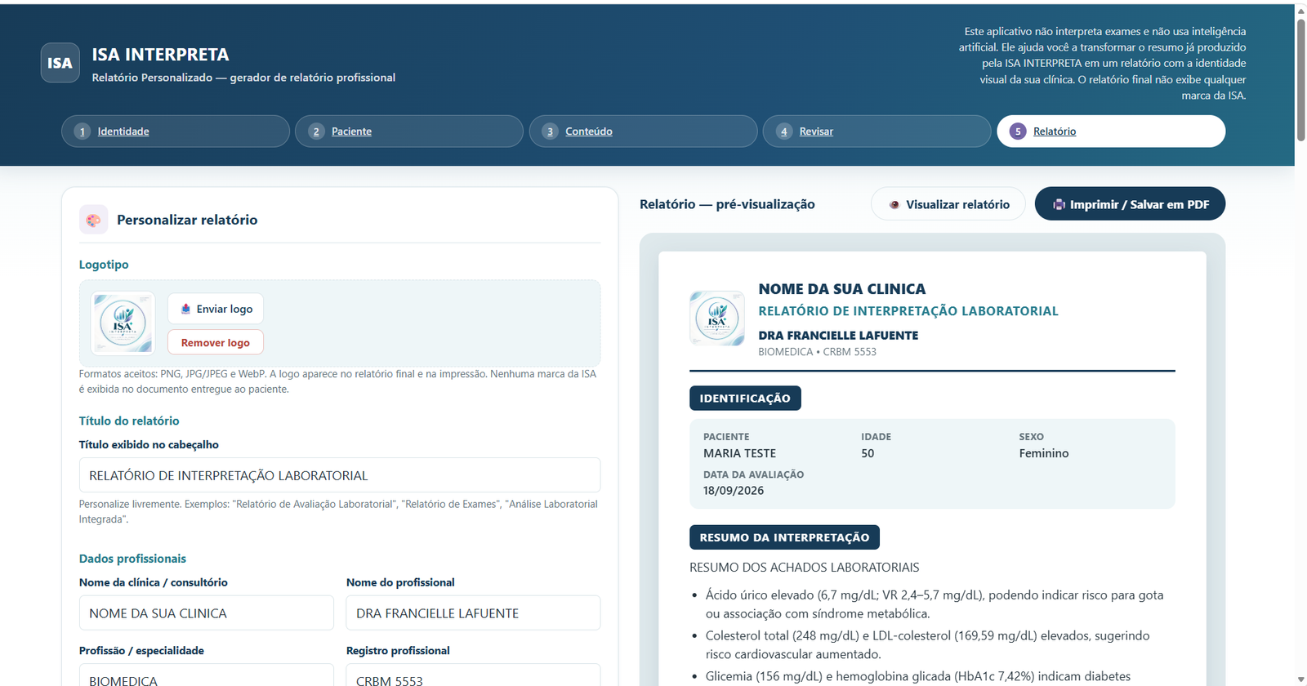The width and height of the screenshot is (1307, 686).
Task: Click the step 3 number circle
Action: (x=550, y=131)
